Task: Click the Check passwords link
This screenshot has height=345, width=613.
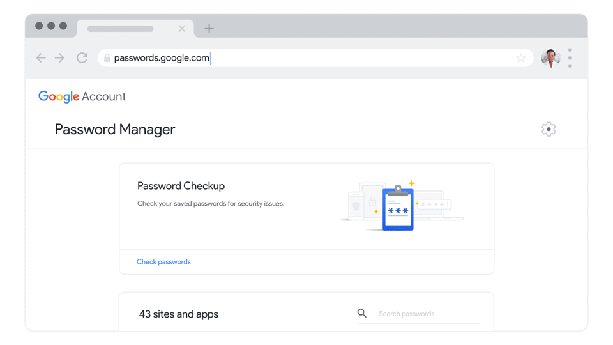Action: tap(163, 262)
